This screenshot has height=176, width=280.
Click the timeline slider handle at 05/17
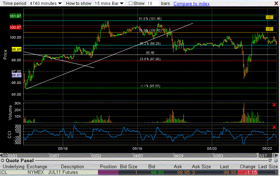tap(258, 155)
